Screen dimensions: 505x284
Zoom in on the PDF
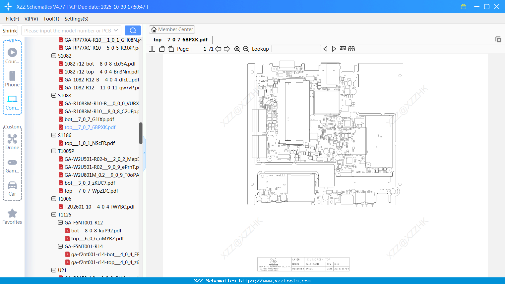coord(237,49)
